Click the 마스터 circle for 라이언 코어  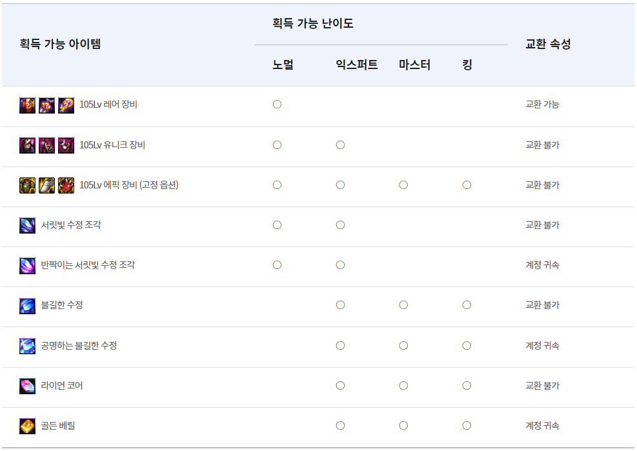pos(403,386)
